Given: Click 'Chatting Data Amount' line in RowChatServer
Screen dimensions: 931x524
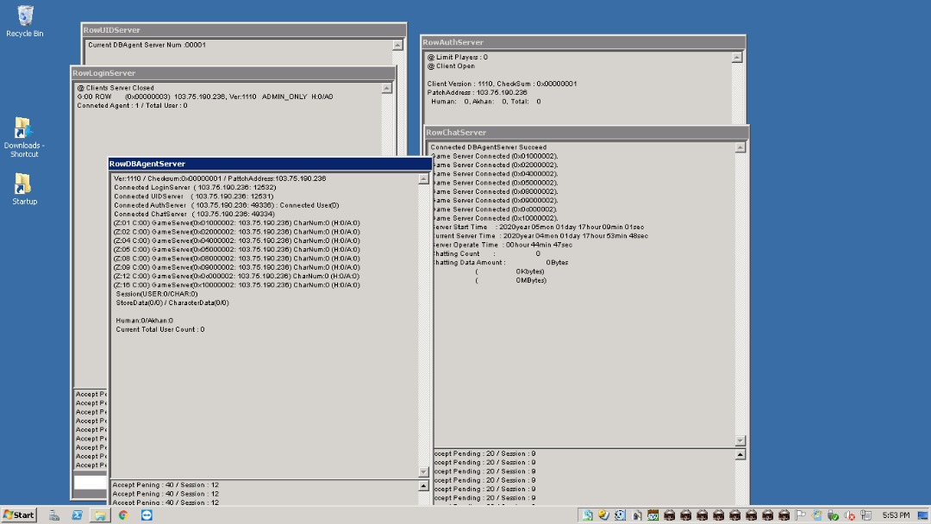Looking at the screenshot, I should [501, 262].
